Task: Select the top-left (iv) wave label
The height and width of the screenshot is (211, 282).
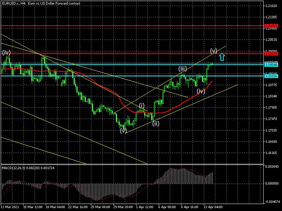Action: point(6,52)
